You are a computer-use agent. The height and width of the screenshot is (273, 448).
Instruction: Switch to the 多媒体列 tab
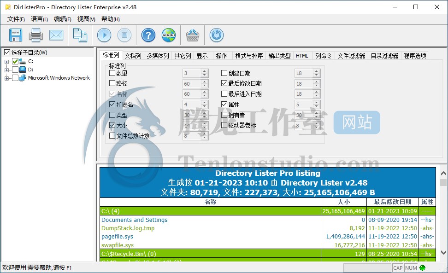coord(158,56)
